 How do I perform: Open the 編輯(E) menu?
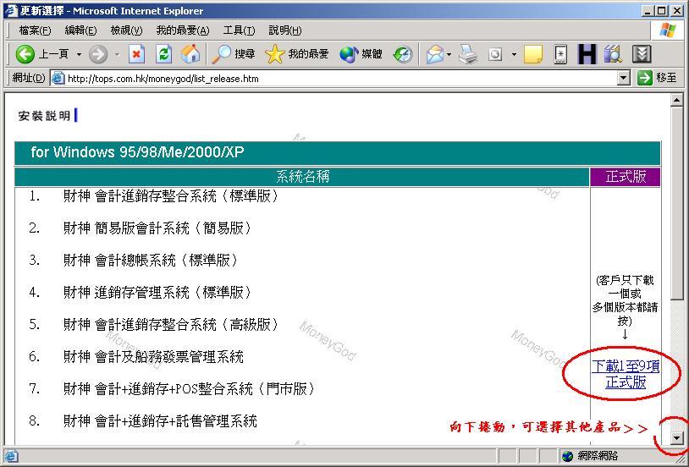point(80,30)
